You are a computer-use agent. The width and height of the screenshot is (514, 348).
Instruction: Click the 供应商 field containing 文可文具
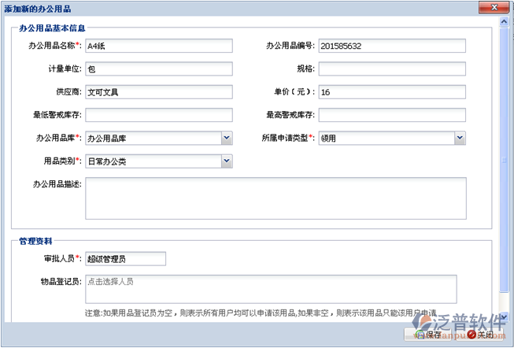click(x=159, y=92)
